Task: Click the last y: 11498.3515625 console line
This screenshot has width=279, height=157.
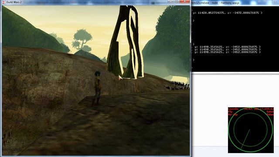Action: pyautogui.click(x=228, y=52)
